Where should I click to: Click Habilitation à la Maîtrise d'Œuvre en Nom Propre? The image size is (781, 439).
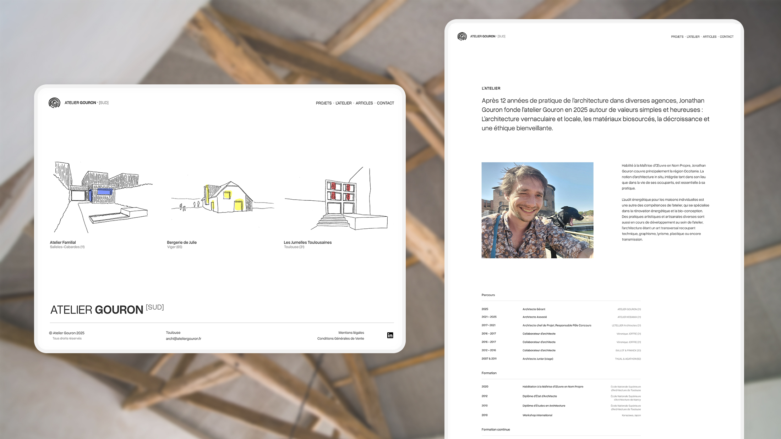point(553,387)
